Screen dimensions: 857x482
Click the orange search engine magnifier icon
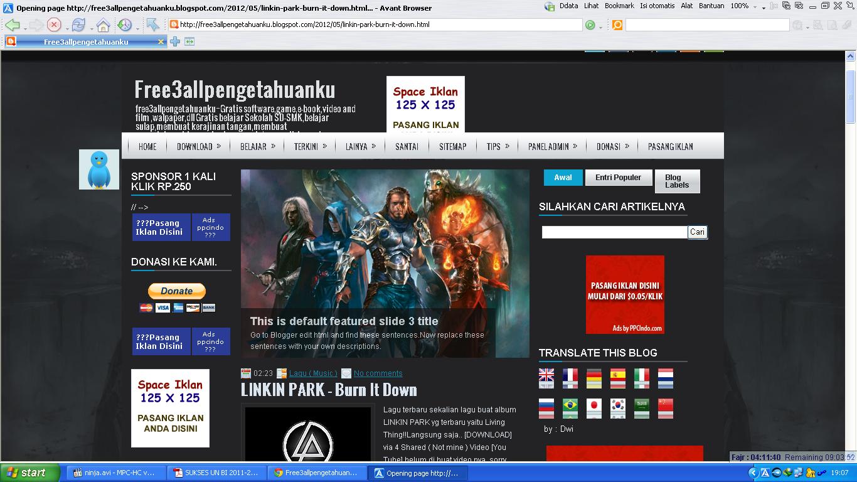click(x=617, y=25)
